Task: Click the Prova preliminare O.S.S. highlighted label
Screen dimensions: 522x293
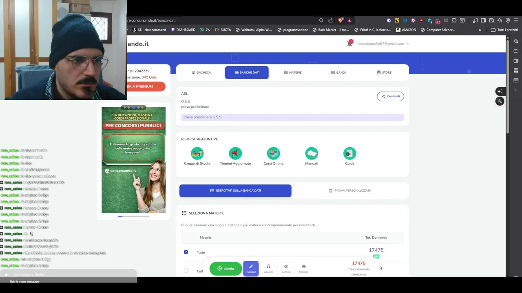Action: (292, 117)
